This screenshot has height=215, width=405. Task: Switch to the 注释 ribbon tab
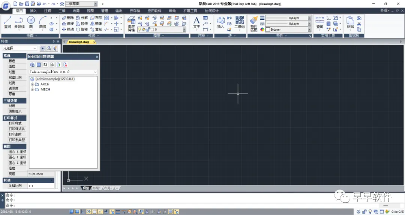coord(48,11)
